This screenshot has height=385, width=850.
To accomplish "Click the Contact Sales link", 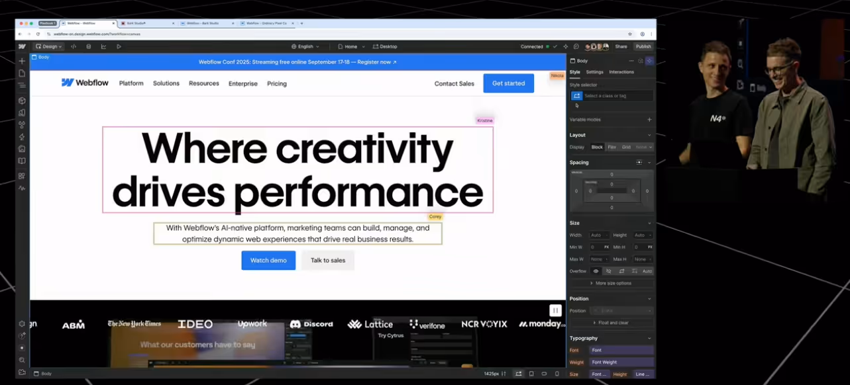I will point(454,83).
